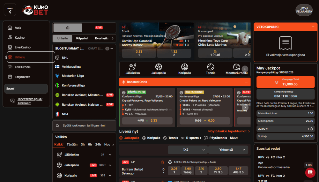The image size is (319, 182).
Task: Collapse the Suosituimmat liigat panel
Action: click(112, 49)
